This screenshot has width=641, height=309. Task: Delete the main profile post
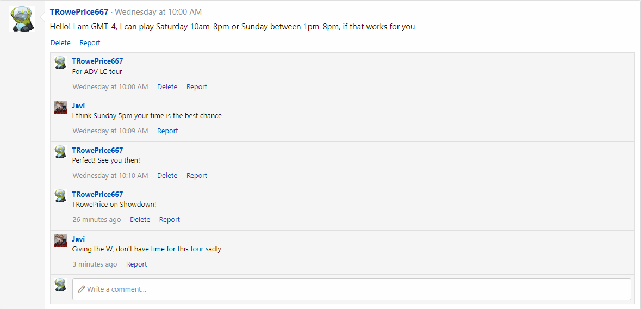(60, 42)
